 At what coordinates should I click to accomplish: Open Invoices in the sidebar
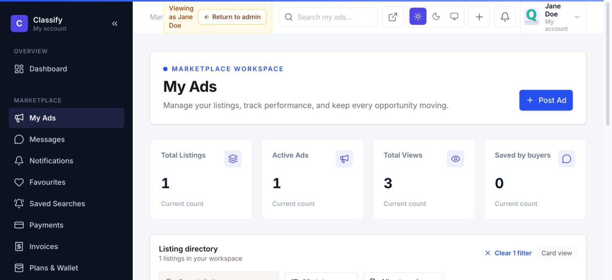[66, 247]
